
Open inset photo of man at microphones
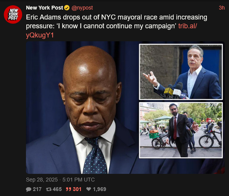coord(181,72)
